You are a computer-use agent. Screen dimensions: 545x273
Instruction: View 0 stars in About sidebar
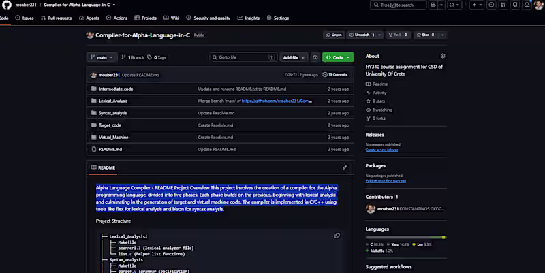[x=375, y=101]
